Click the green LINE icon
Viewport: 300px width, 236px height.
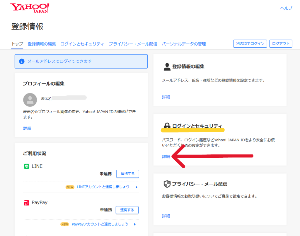coord(27,166)
